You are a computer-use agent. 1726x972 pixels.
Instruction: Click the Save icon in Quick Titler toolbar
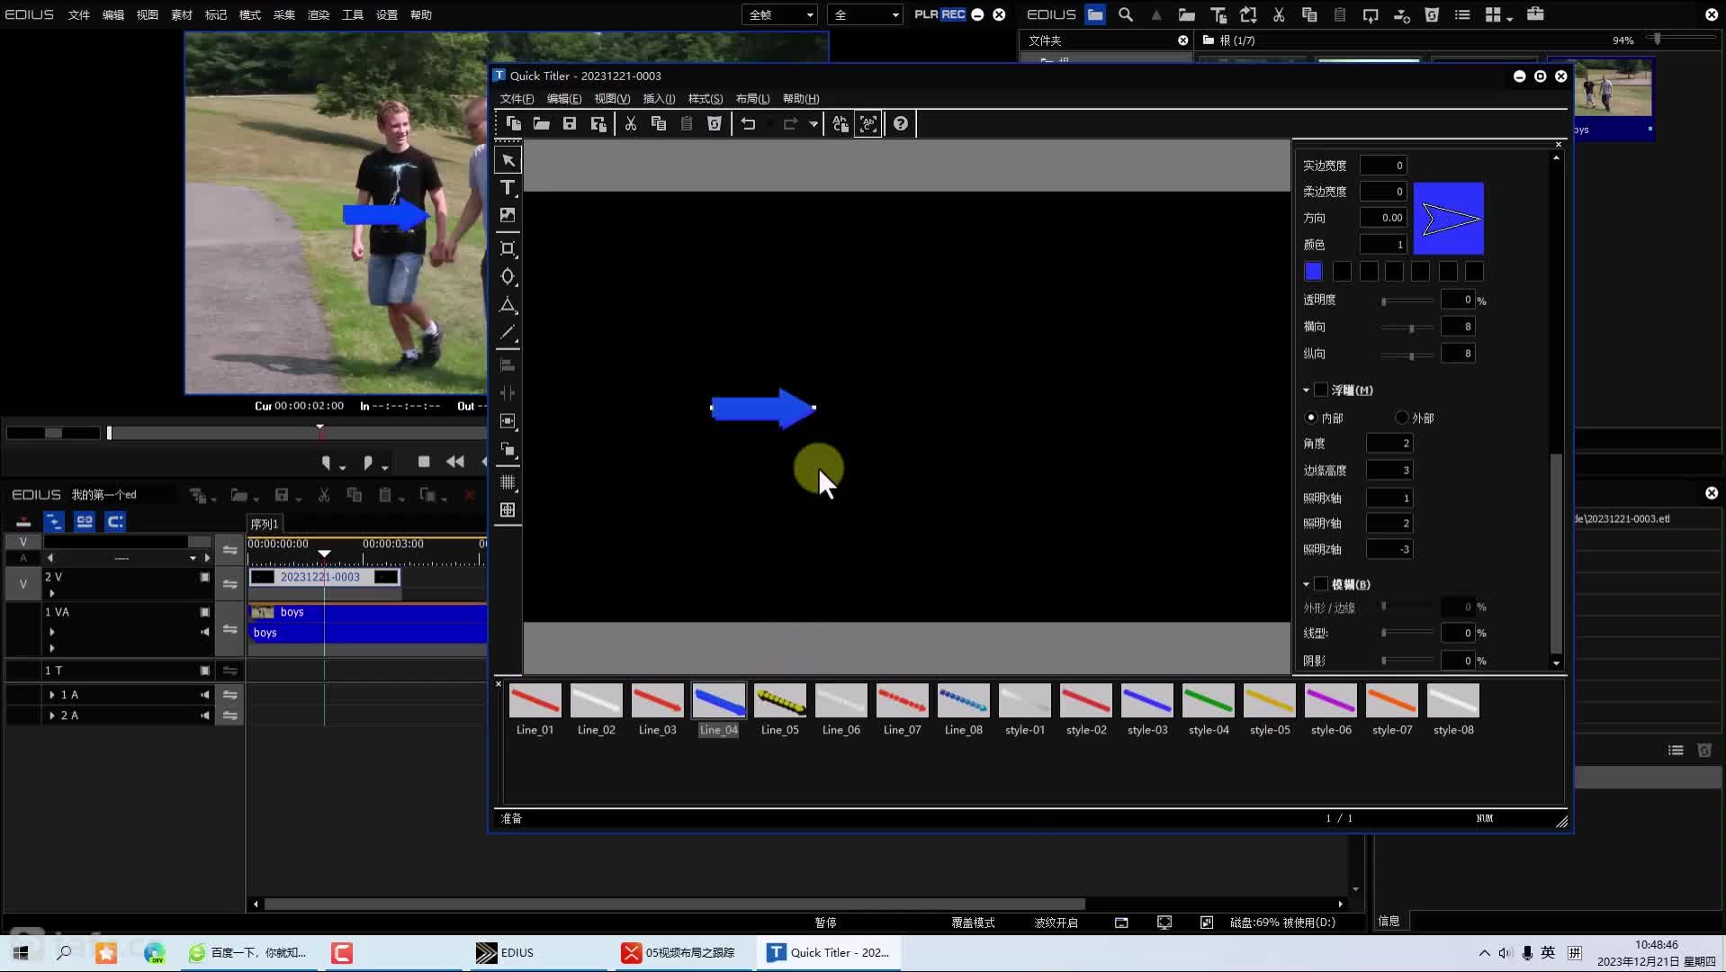(x=570, y=123)
